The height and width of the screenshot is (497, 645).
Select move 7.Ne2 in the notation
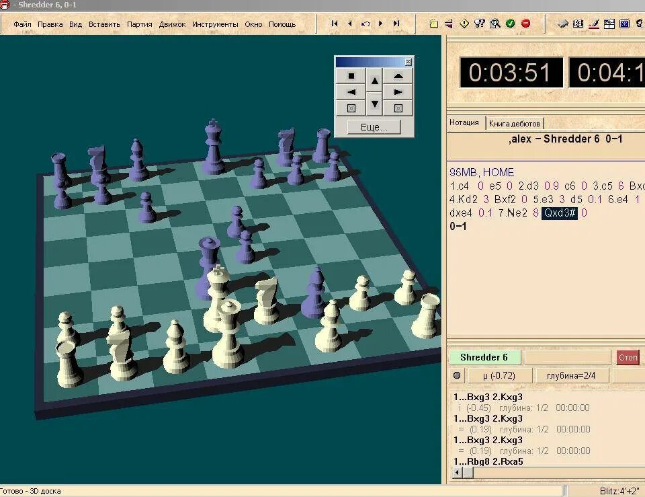pos(513,213)
